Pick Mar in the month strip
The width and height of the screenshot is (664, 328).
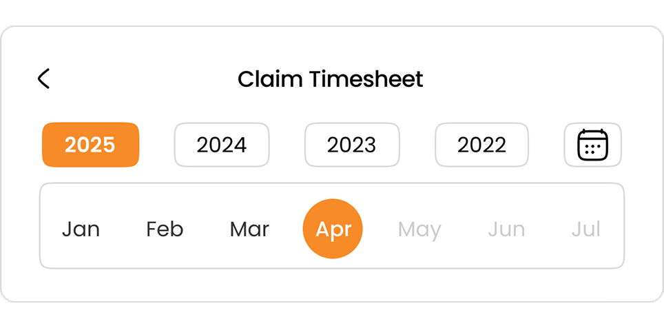pos(249,229)
